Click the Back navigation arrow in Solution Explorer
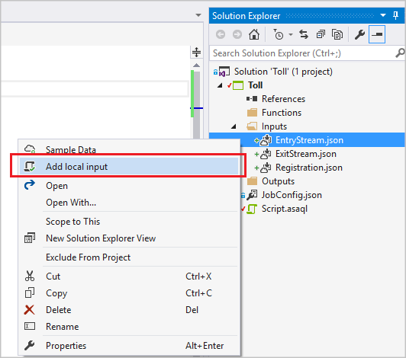The height and width of the screenshot is (358, 406). pos(221,34)
